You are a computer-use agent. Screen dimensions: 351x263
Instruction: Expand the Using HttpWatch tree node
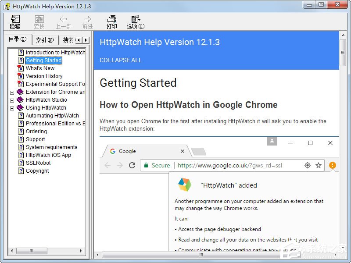point(12,108)
